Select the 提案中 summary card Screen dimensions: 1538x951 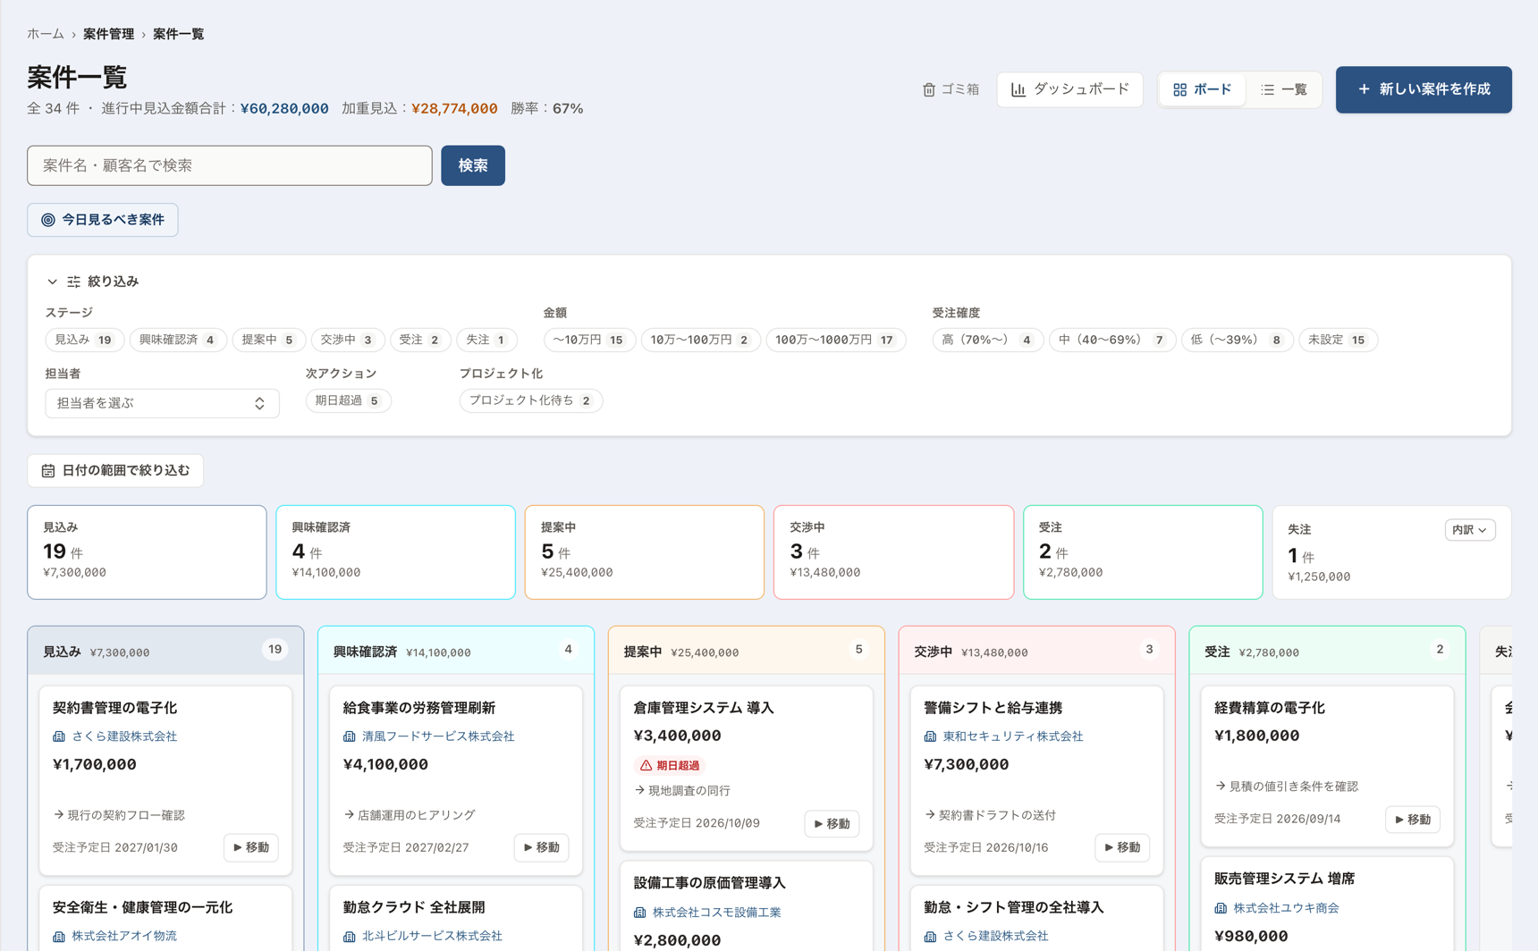pos(645,552)
